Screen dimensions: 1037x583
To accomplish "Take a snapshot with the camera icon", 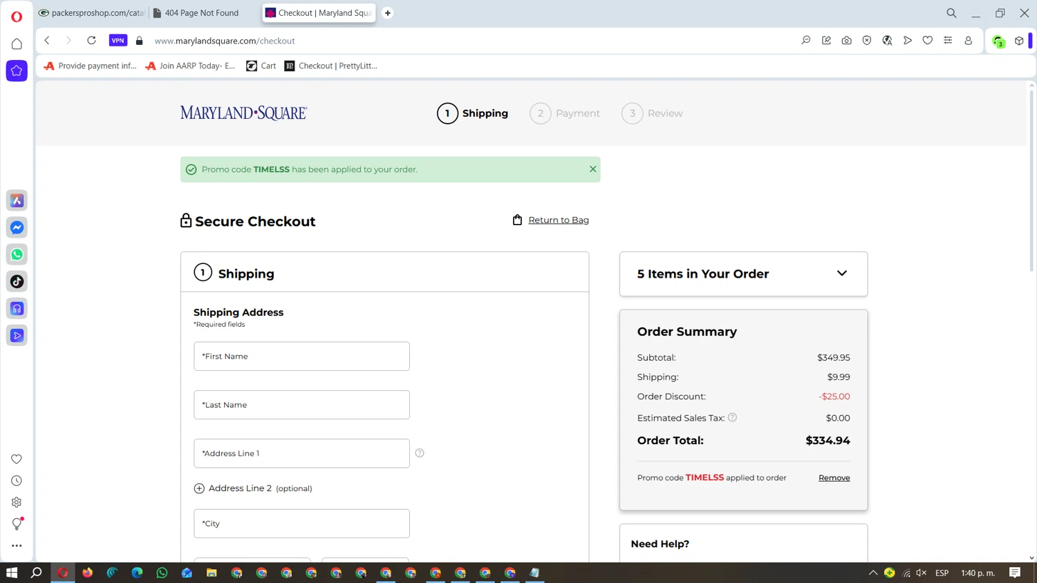I will coord(846,41).
